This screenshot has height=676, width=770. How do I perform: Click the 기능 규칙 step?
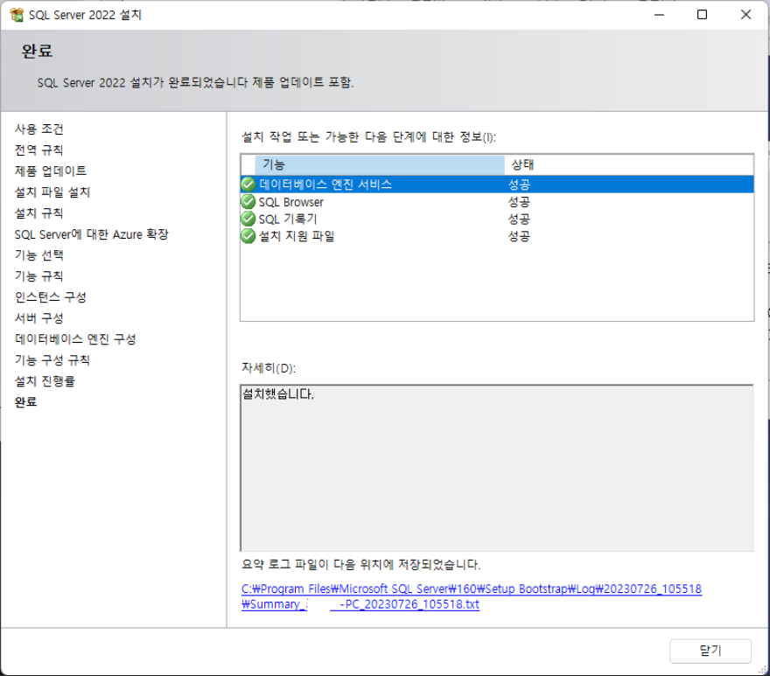click(x=38, y=275)
